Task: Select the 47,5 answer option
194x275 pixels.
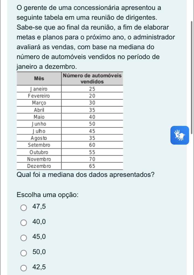Action: coord(24,207)
